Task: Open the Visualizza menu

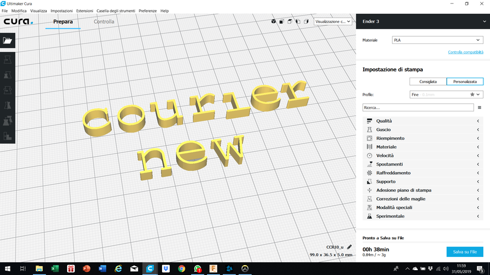Action: 39,10
